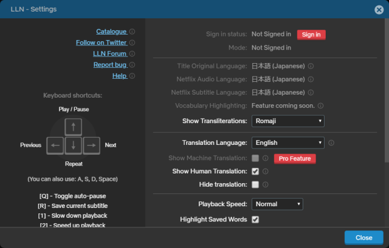Click info icon next to Catalogue link

[x=133, y=32]
